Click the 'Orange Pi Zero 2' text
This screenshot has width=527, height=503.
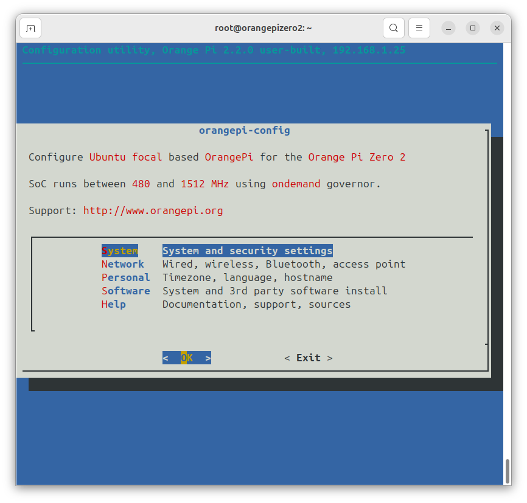357,158
